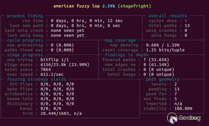209x126 pixels.
Task: Select the uniq hangs value '0'
Action: coord(186,35)
